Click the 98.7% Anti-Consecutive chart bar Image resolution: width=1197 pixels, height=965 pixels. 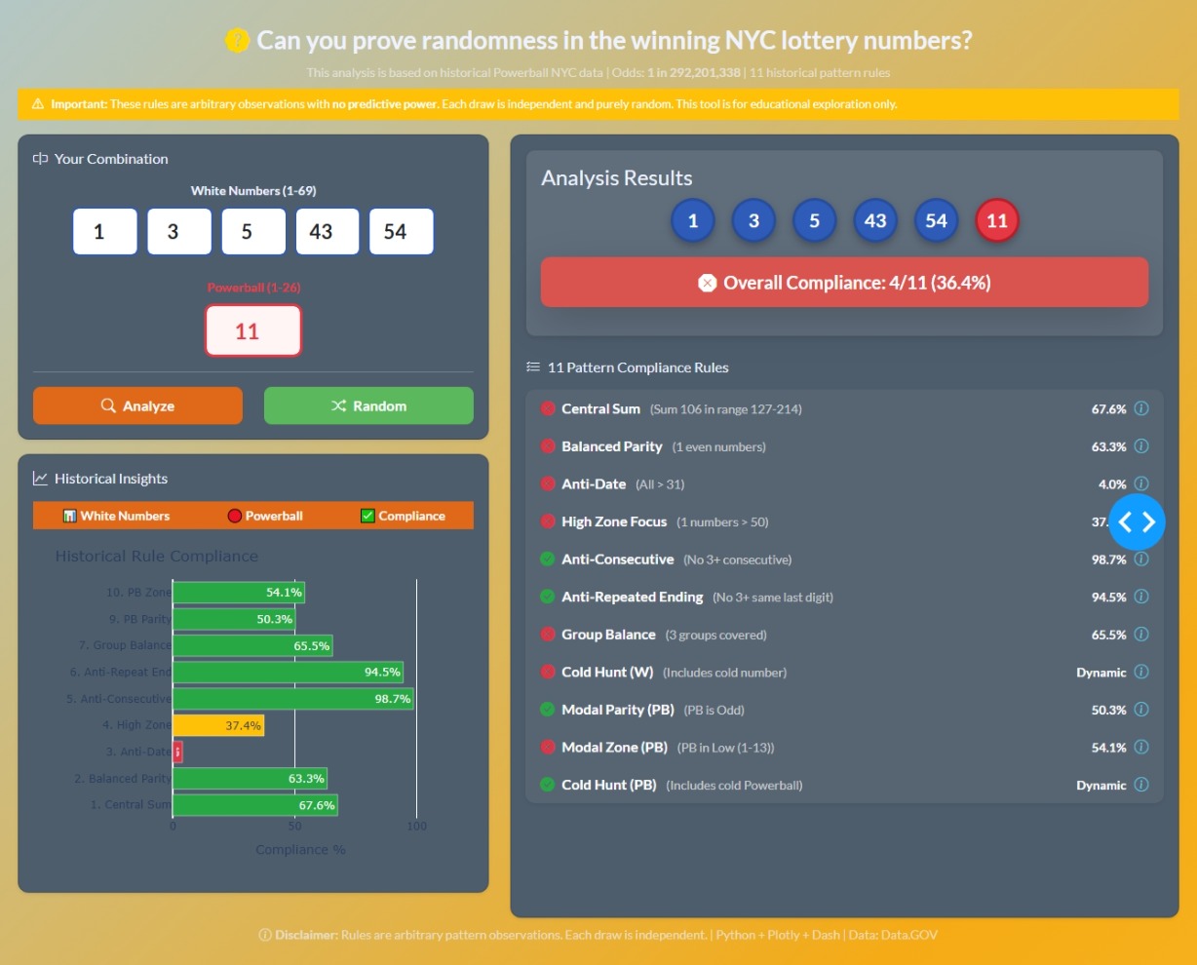click(293, 699)
